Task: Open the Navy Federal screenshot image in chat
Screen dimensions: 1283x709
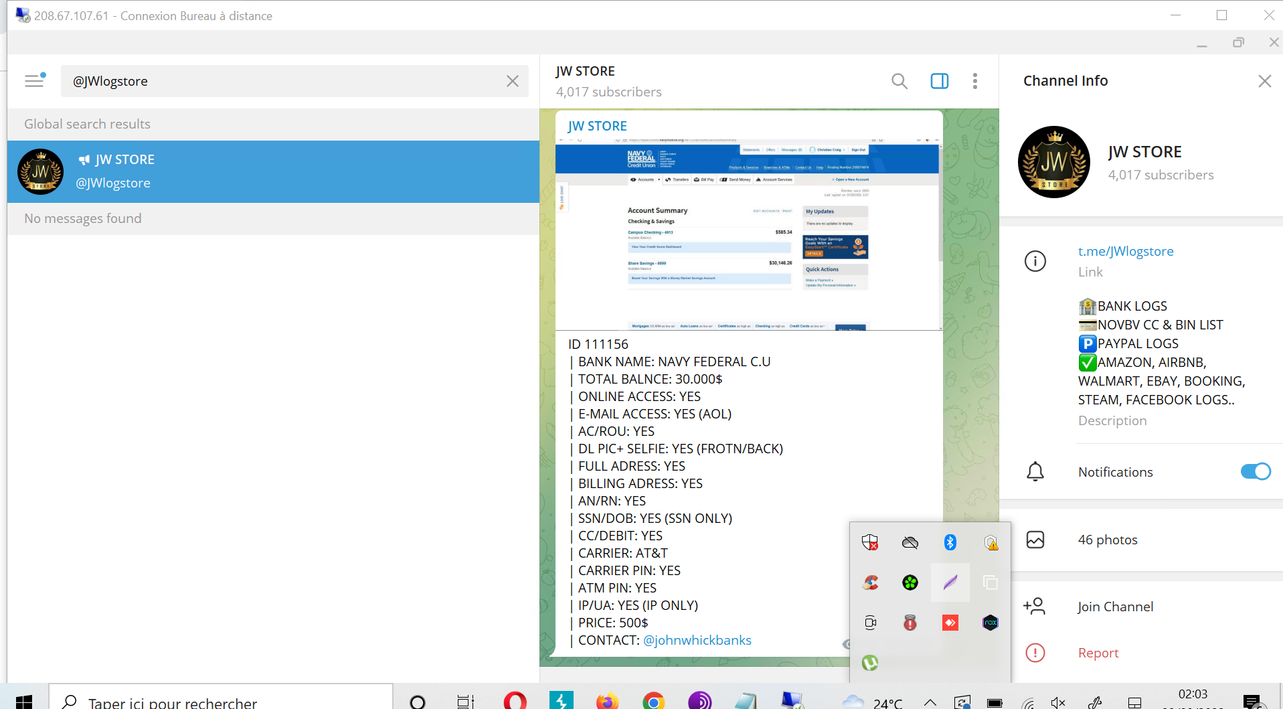Action: click(x=749, y=235)
